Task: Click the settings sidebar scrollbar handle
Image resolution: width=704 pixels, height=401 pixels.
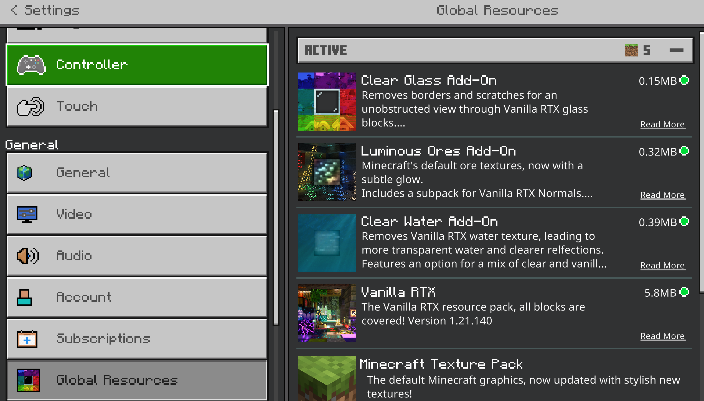Action: point(276,218)
